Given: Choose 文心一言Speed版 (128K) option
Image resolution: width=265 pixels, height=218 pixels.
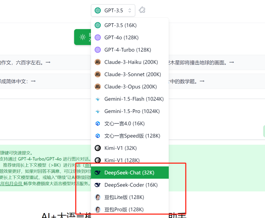Looking at the screenshot, I should click(130, 136).
